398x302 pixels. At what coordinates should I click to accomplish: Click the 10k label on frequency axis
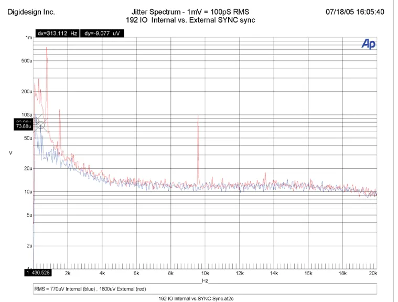205,273
